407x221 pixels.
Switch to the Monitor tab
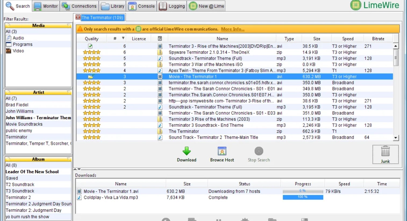point(46,6)
